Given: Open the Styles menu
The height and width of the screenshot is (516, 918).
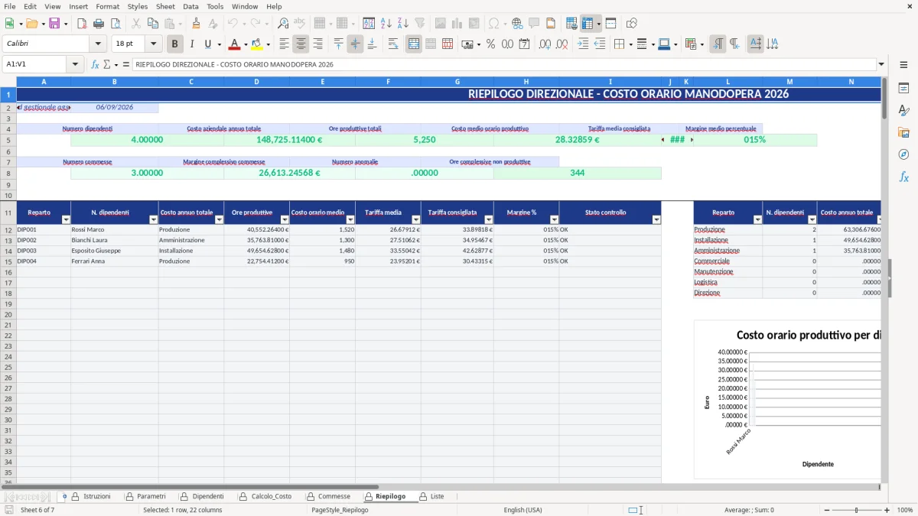Looking at the screenshot, I should pyautogui.click(x=138, y=6).
